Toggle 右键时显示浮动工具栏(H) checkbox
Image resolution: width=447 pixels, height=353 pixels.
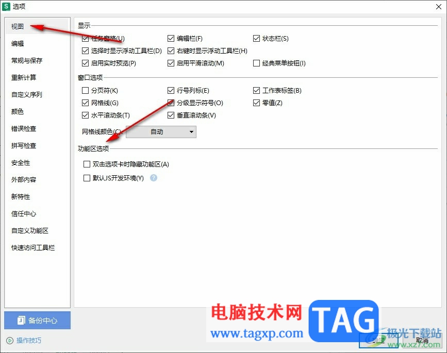171,51
